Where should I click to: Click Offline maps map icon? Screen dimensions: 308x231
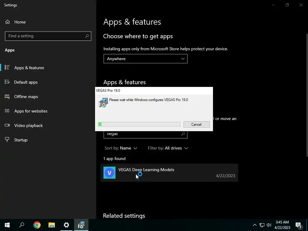pos(7,97)
